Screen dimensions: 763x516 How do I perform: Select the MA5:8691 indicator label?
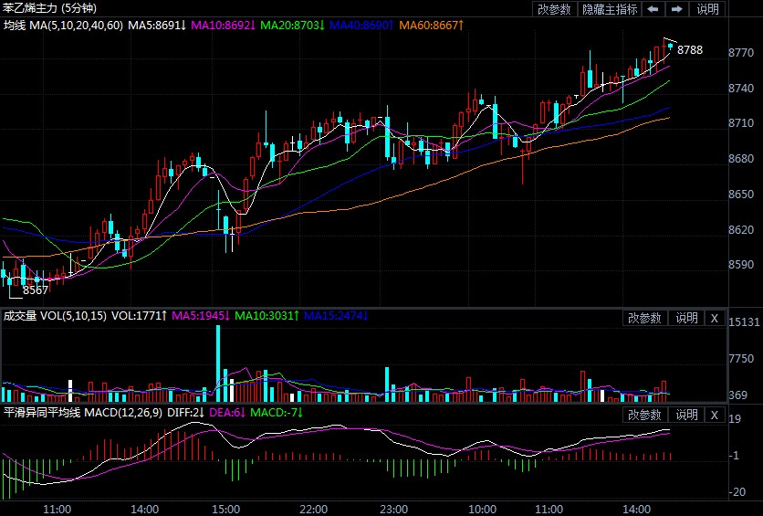(157, 24)
